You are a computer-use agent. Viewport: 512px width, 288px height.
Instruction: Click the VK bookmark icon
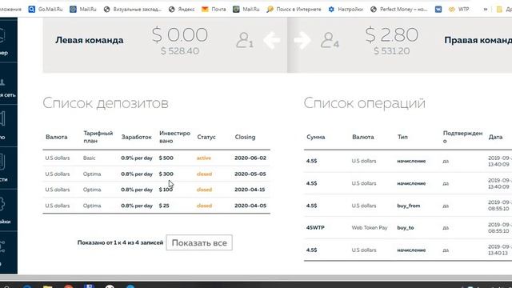coord(438,9)
